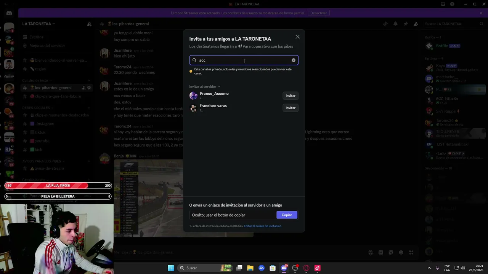This screenshot has width=488, height=274.
Task: Open Microsoft Store from the taskbar
Action: point(273,268)
